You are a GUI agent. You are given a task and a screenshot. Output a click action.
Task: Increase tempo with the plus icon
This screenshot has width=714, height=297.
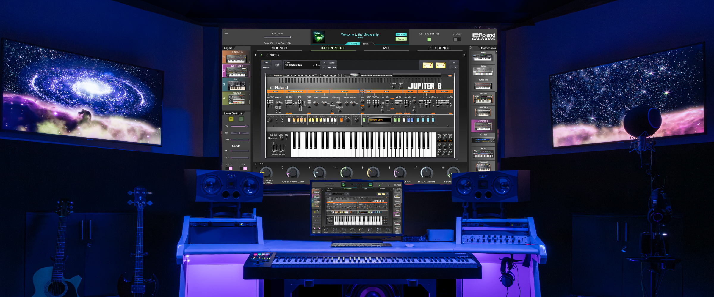(x=438, y=34)
